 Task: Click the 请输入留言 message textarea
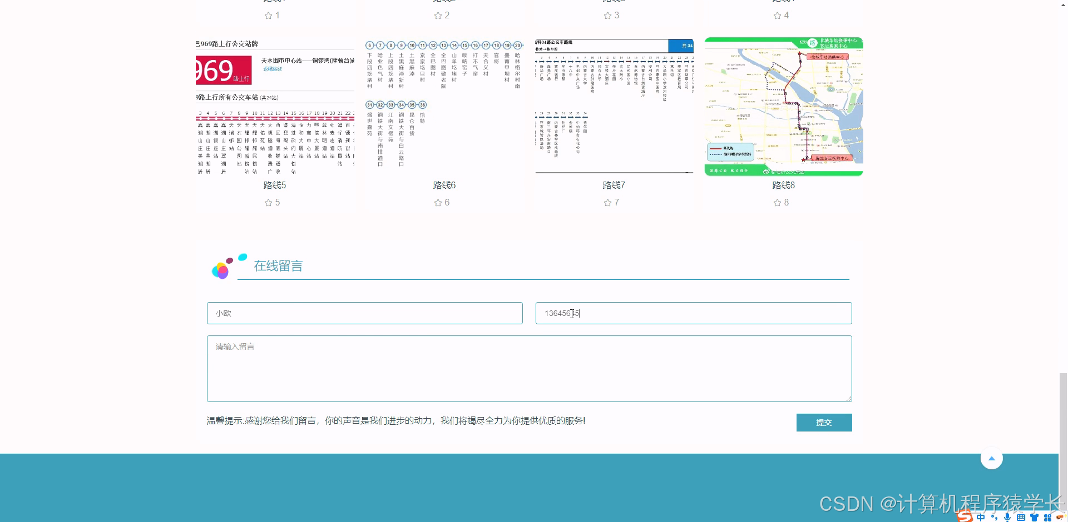(x=529, y=368)
